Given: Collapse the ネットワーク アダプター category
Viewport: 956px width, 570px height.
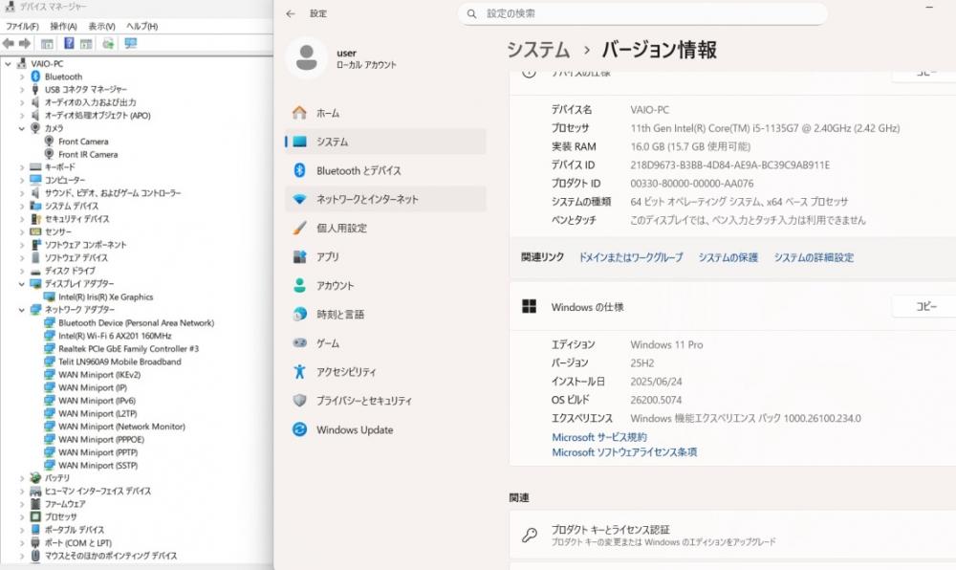Looking at the screenshot, I should pyautogui.click(x=21, y=310).
